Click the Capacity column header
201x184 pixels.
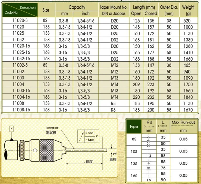77,7
